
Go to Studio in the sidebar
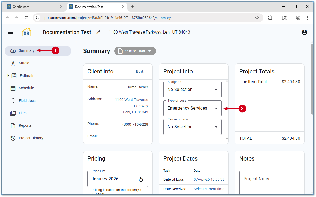point(24,63)
